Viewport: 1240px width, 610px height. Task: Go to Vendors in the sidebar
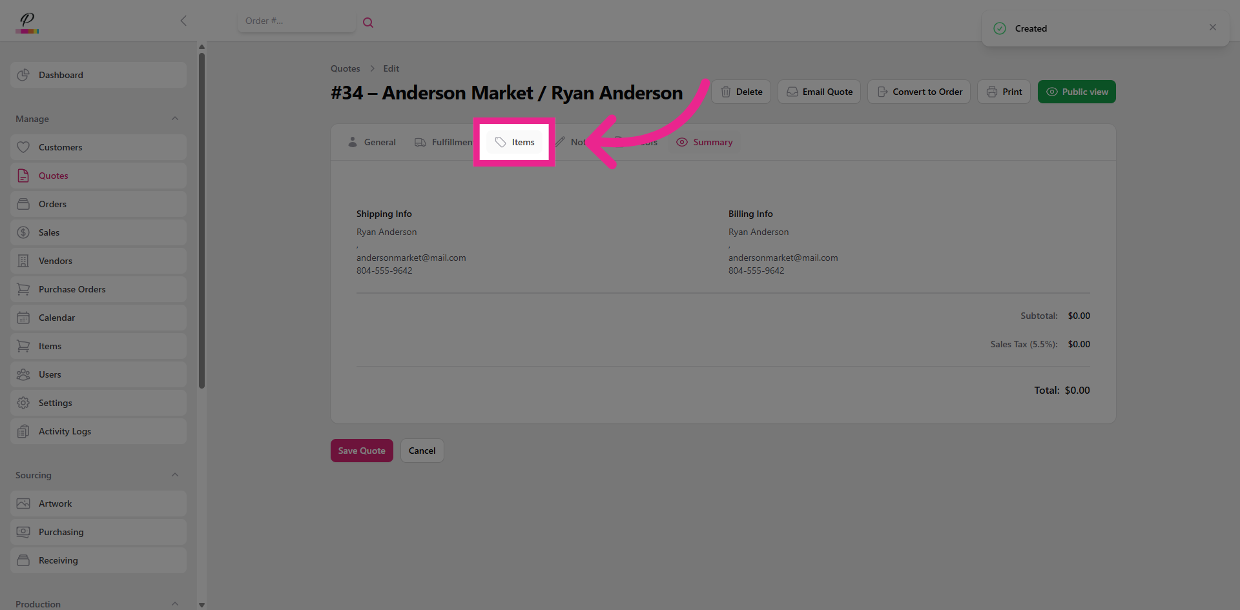[x=56, y=261]
